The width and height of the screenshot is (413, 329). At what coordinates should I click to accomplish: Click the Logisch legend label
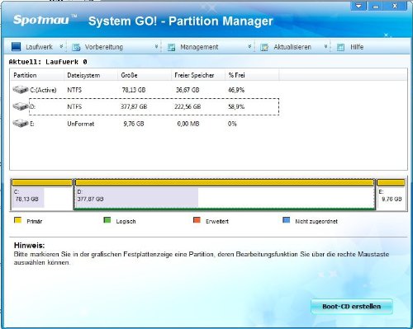[x=126, y=221]
